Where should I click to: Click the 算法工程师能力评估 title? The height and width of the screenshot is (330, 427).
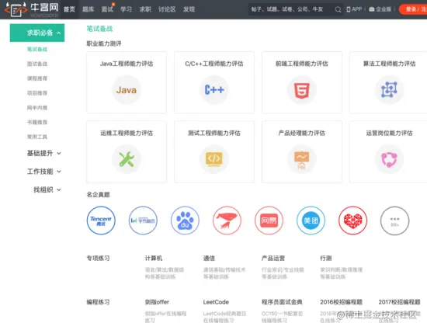click(x=390, y=64)
